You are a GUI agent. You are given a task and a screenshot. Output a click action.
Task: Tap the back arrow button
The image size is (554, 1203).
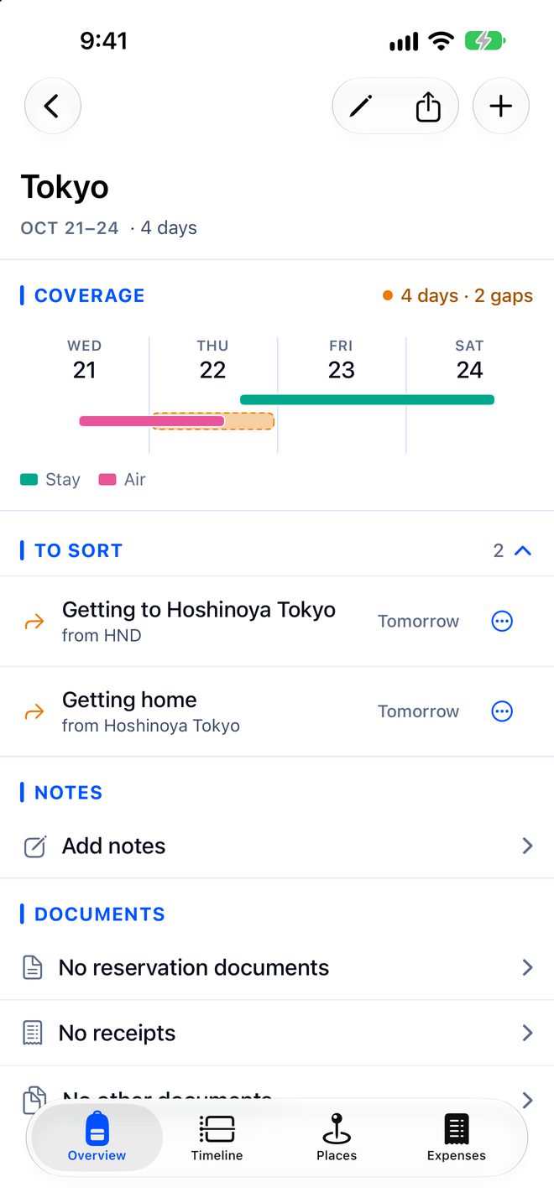[52, 107]
